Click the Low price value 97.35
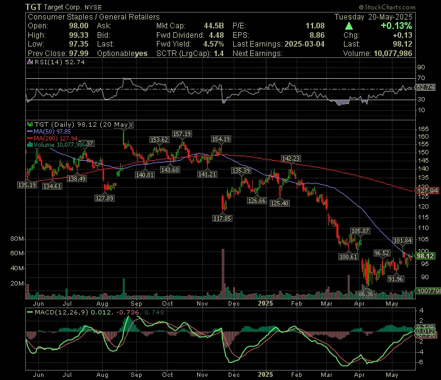Viewport: 441px width, 380px height. [x=79, y=44]
